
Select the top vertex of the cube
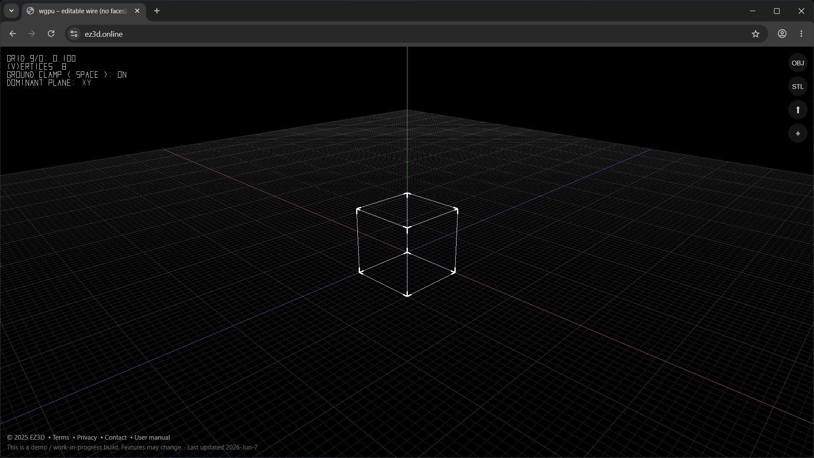[x=407, y=194]
